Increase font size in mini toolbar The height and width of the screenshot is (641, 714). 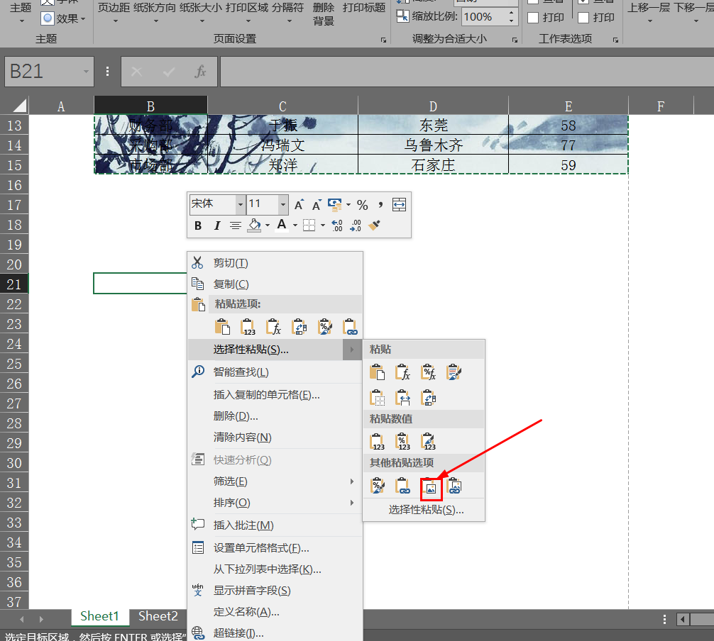click(299, 205)
